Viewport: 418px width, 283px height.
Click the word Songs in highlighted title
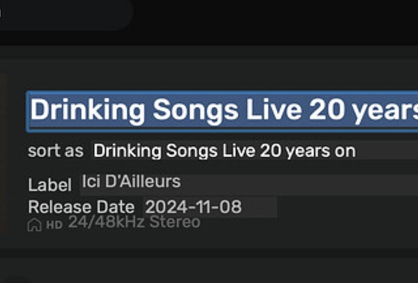[196, 110]
